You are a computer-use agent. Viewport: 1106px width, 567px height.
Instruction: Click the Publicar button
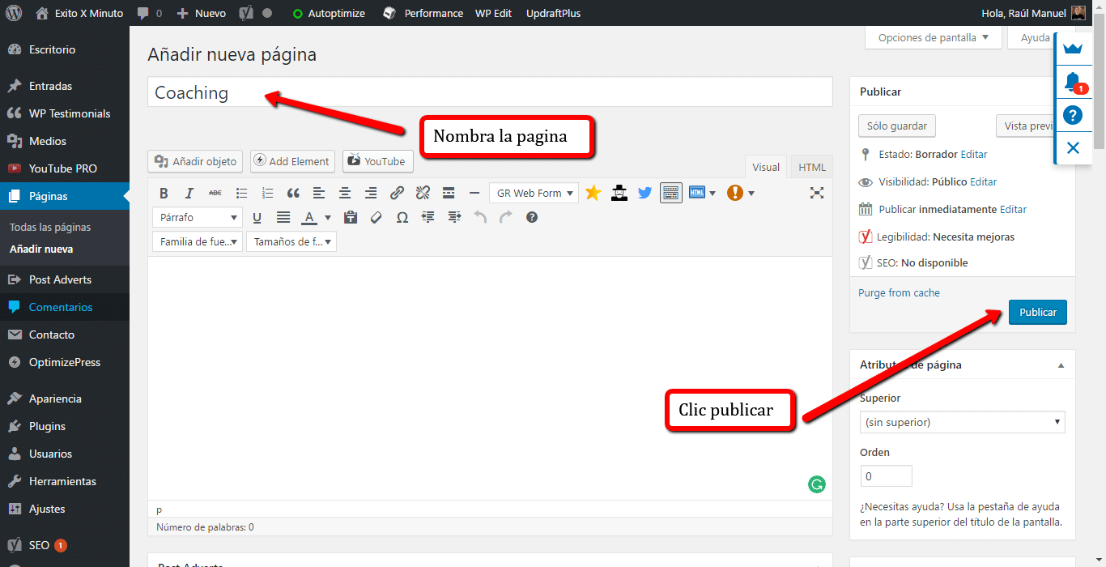[x=1037, y=312]
